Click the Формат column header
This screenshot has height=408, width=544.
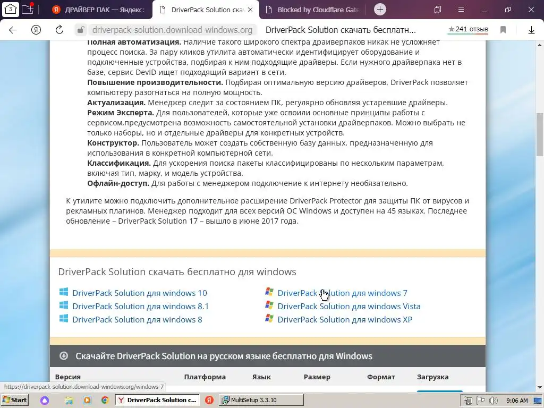tap(381, 377)
